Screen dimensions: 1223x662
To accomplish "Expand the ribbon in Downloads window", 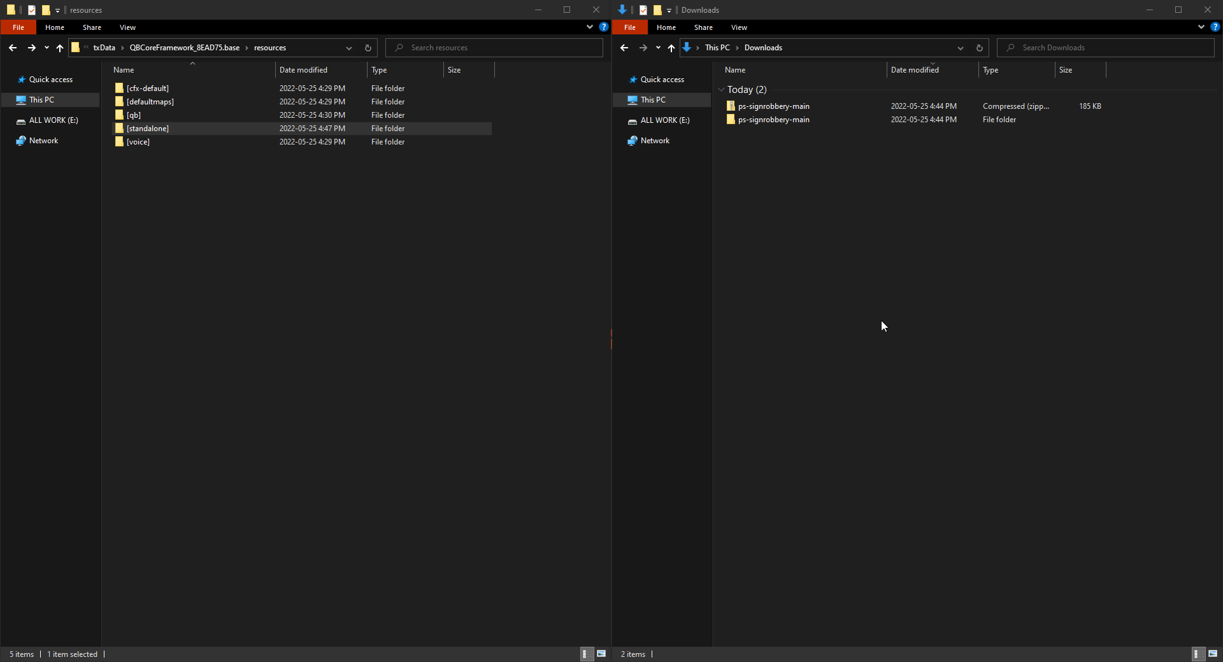I will 1201,27.
